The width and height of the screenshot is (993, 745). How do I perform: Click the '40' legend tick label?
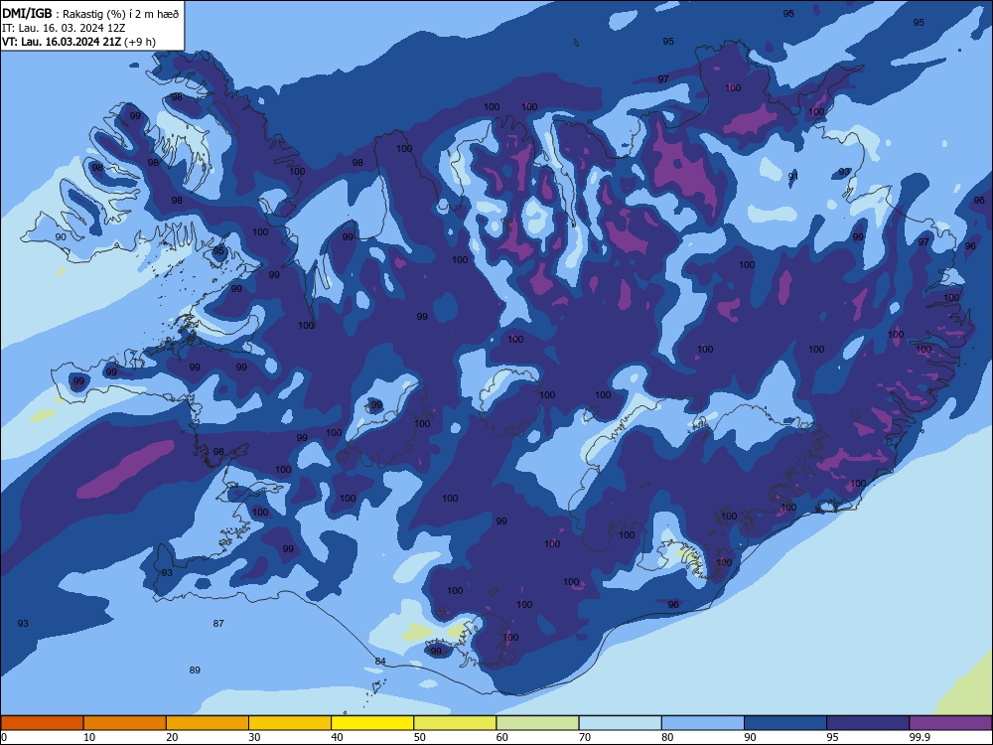[x=337, y=737]
